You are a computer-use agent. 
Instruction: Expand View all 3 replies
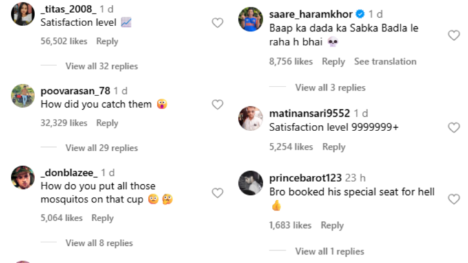330,88
